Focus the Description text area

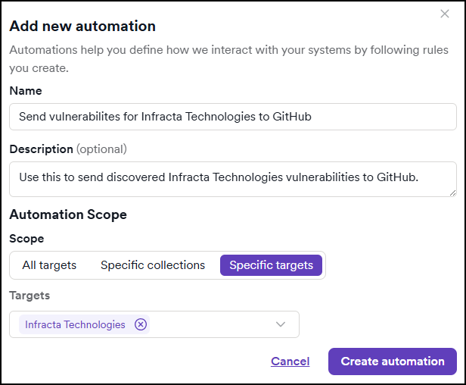[x=233, y=180]
